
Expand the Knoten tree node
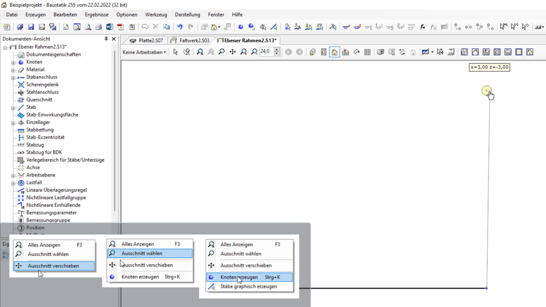click(x=13, y=62)
